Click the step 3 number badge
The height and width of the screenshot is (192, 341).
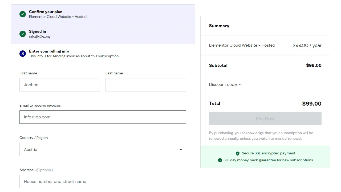point(23,54)
